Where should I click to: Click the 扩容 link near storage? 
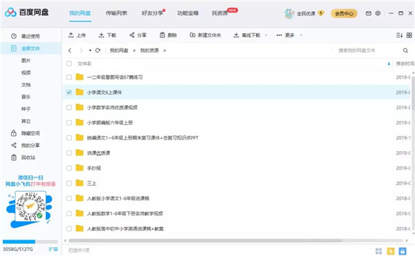[53, 249]
